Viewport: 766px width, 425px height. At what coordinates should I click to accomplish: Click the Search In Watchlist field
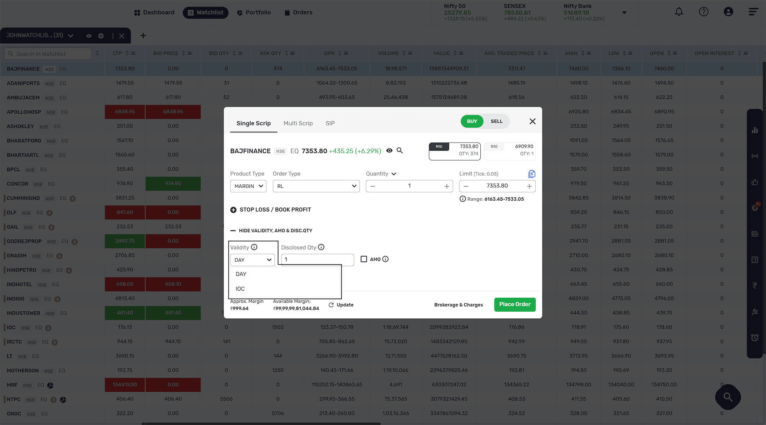(x=47, y=54)
